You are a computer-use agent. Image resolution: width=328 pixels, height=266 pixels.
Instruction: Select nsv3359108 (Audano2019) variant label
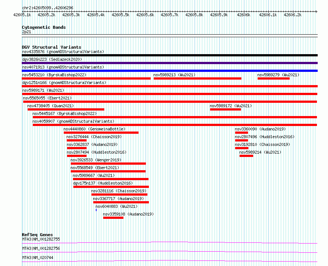[x=128, y=214]
